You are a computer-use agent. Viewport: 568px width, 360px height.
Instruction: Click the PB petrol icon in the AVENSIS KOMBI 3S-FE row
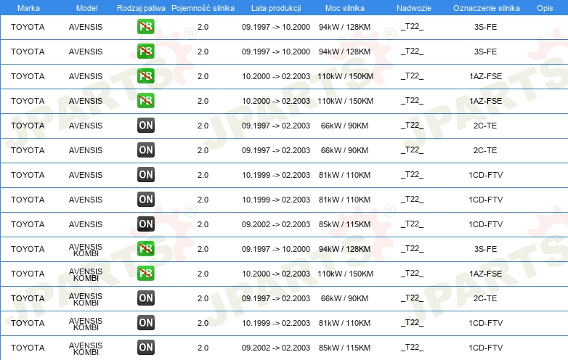point(146,248)
